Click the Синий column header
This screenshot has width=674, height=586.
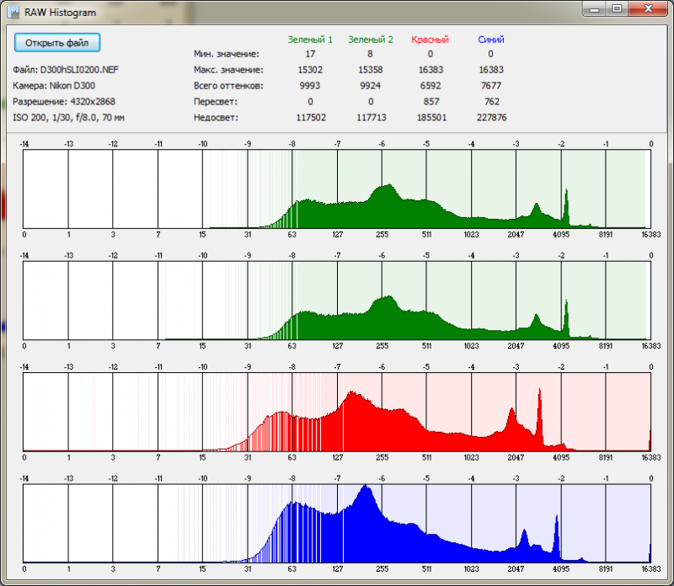coord(491,40)
